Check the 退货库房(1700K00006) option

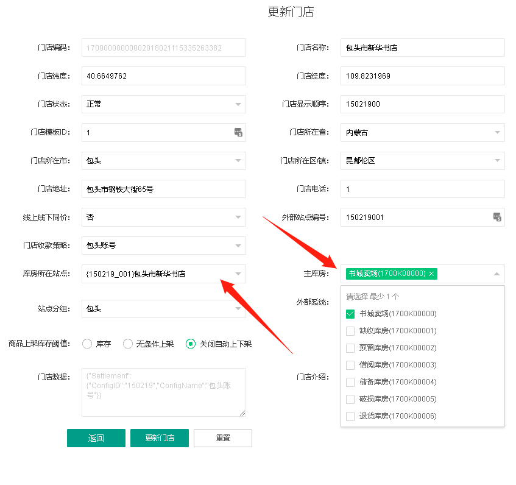tap(350, 416)
